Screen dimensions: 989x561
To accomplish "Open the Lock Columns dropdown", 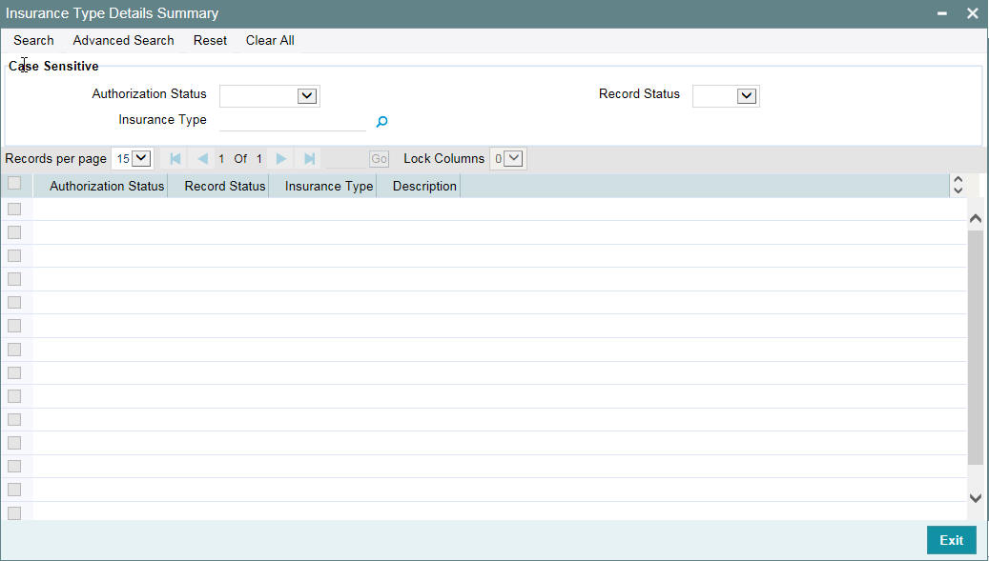I will pos(507,159).
